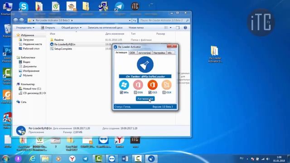Sort by Дата изменения column header
Viewport: 290px width, 163px height.
tap(115, 34)
